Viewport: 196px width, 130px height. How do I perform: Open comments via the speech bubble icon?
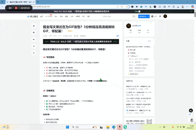34,33
